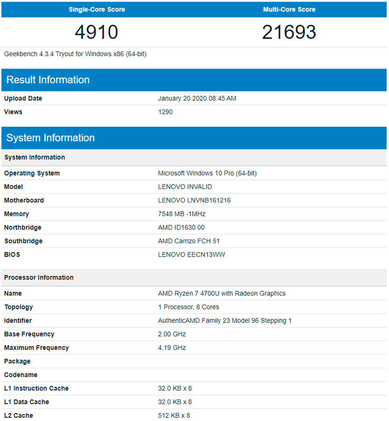This screenshot has height=421, width=389.
Task: Click the Multi-Core Score header label
Action: [289, 9]
